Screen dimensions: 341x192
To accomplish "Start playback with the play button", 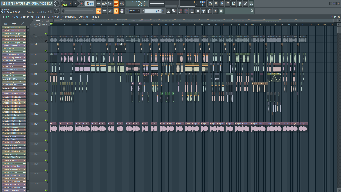I will pyautogui.click(x=70, y=4).
